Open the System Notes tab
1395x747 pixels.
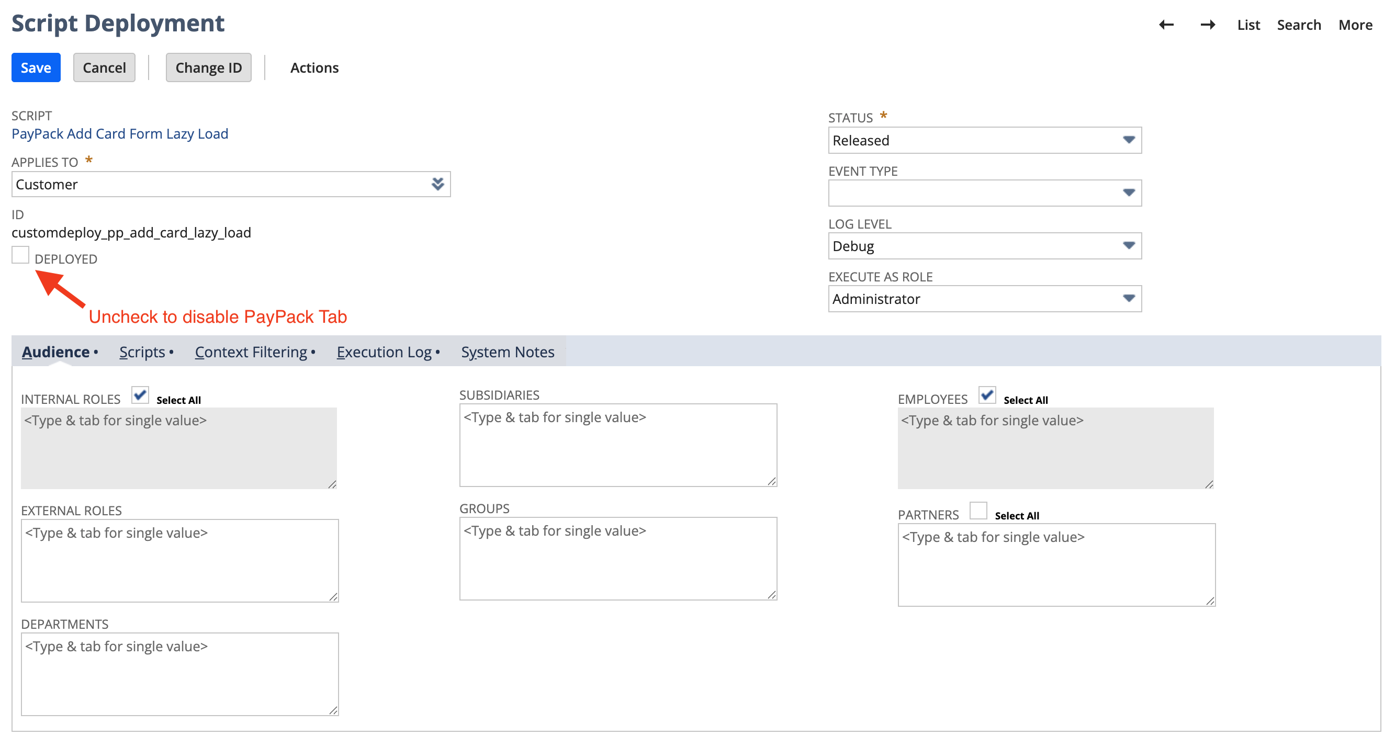(x=508, y=352)
